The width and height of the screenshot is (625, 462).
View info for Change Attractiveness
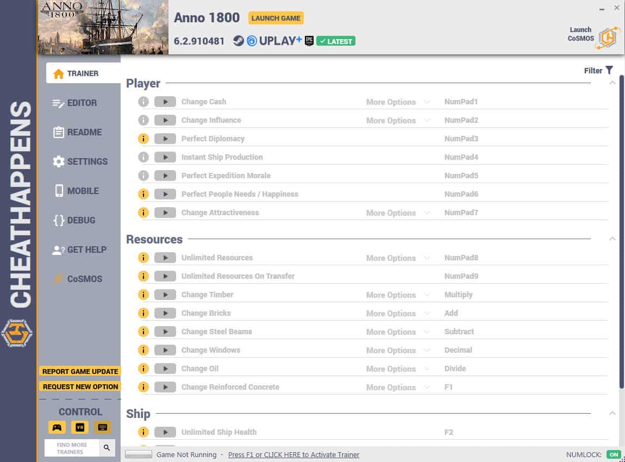pyautogui.click(x=143, y=213)
